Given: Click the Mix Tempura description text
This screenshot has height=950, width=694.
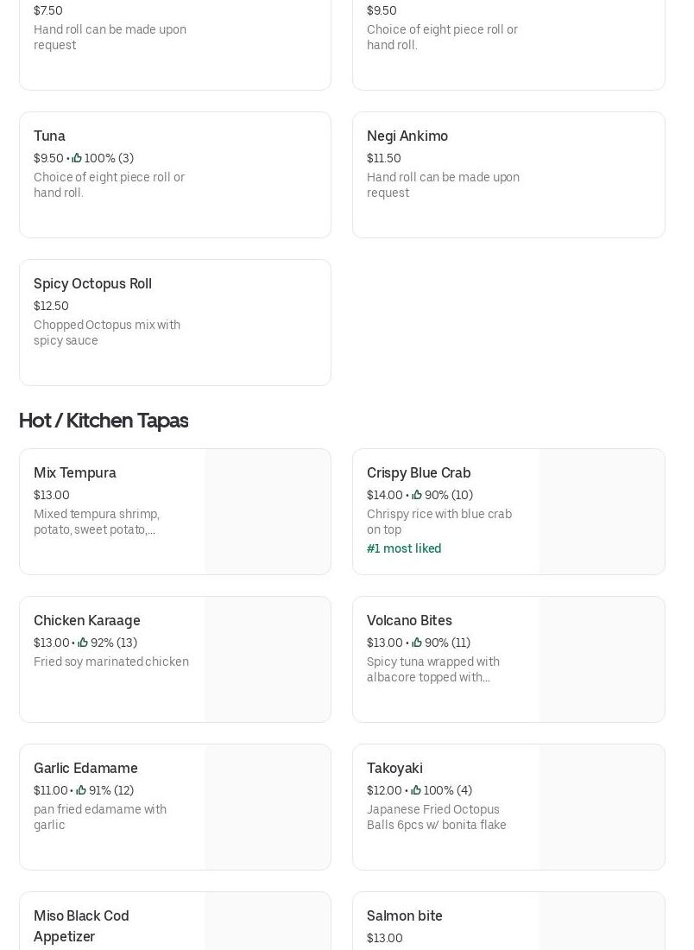Looking at the screenshot, I should coord(97,522).
